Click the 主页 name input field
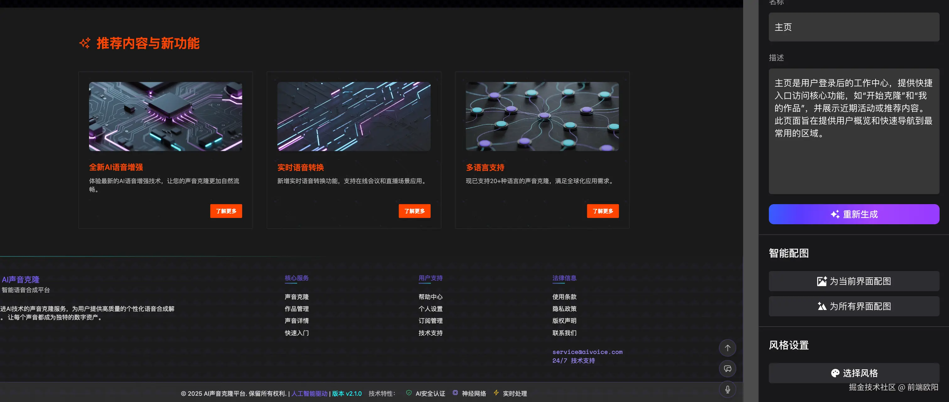The height and width of the screenshot is (402, 949). pyautogui.click(x=854, y=27)
